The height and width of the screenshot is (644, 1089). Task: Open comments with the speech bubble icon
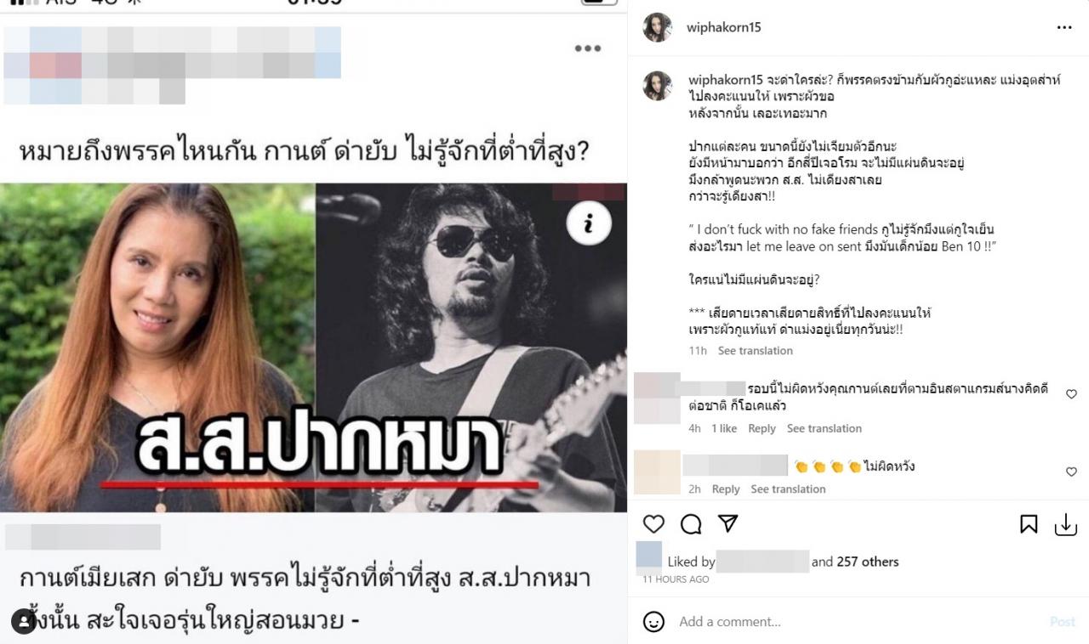(691, 524)
